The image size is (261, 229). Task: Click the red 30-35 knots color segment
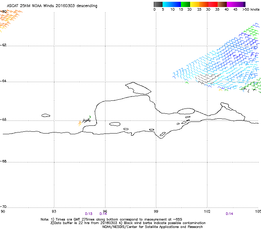tap(213, 4)
